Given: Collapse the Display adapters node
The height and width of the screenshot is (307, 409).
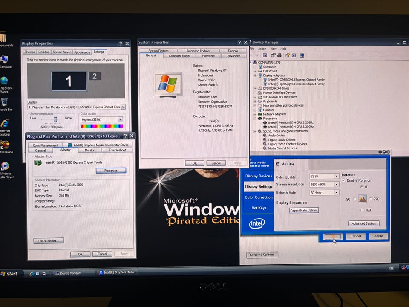Looking at the screenshot, I should [x=255, y=75].
